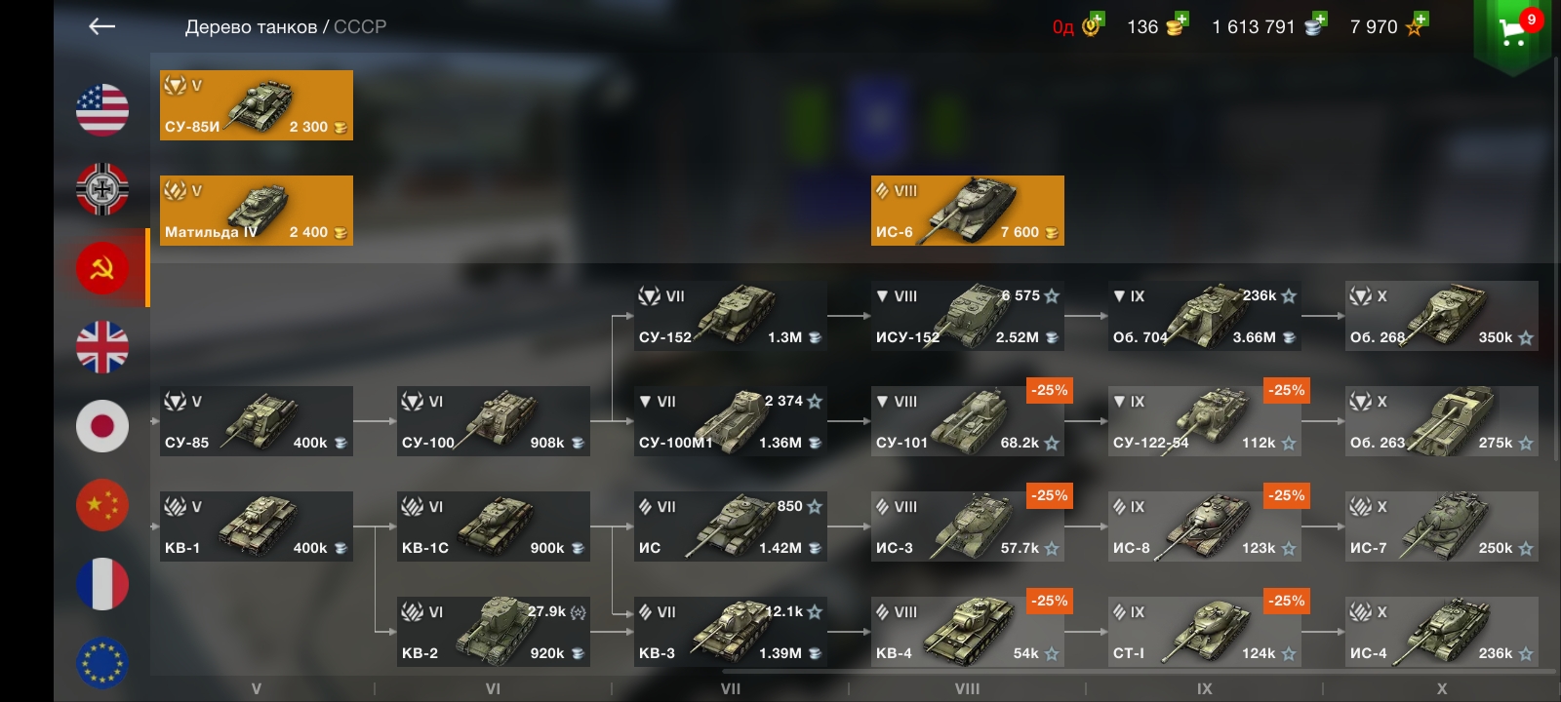Open premium tank ИС-6 card
This screenshot has width=1561, height=702.
coord(968,211)
